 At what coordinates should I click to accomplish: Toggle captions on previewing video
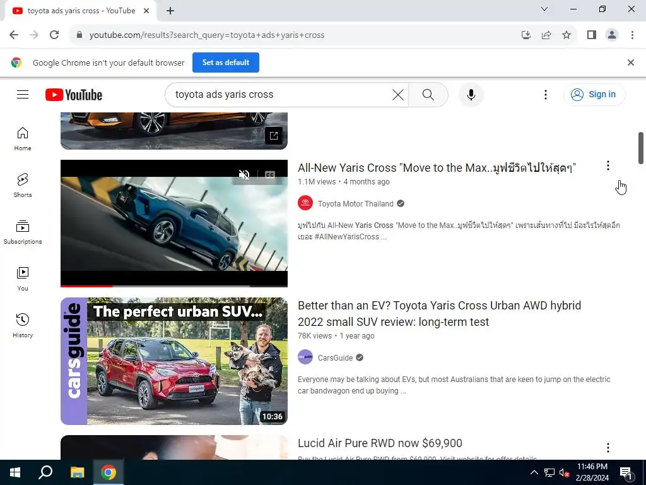coord(270,175)
